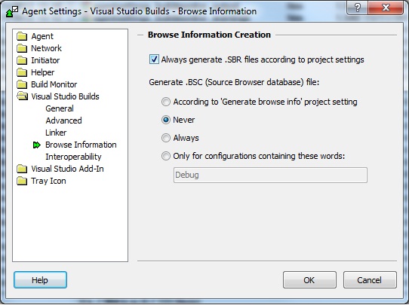Select the Network folder icon
409x305 pixels.
22,48
